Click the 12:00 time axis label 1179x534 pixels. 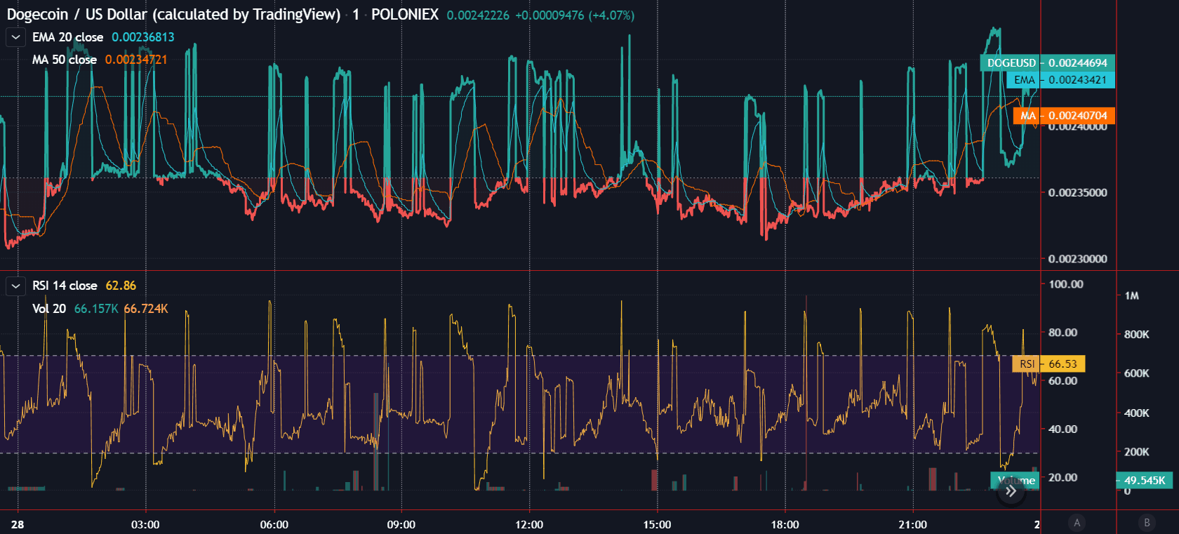(529, 524)
